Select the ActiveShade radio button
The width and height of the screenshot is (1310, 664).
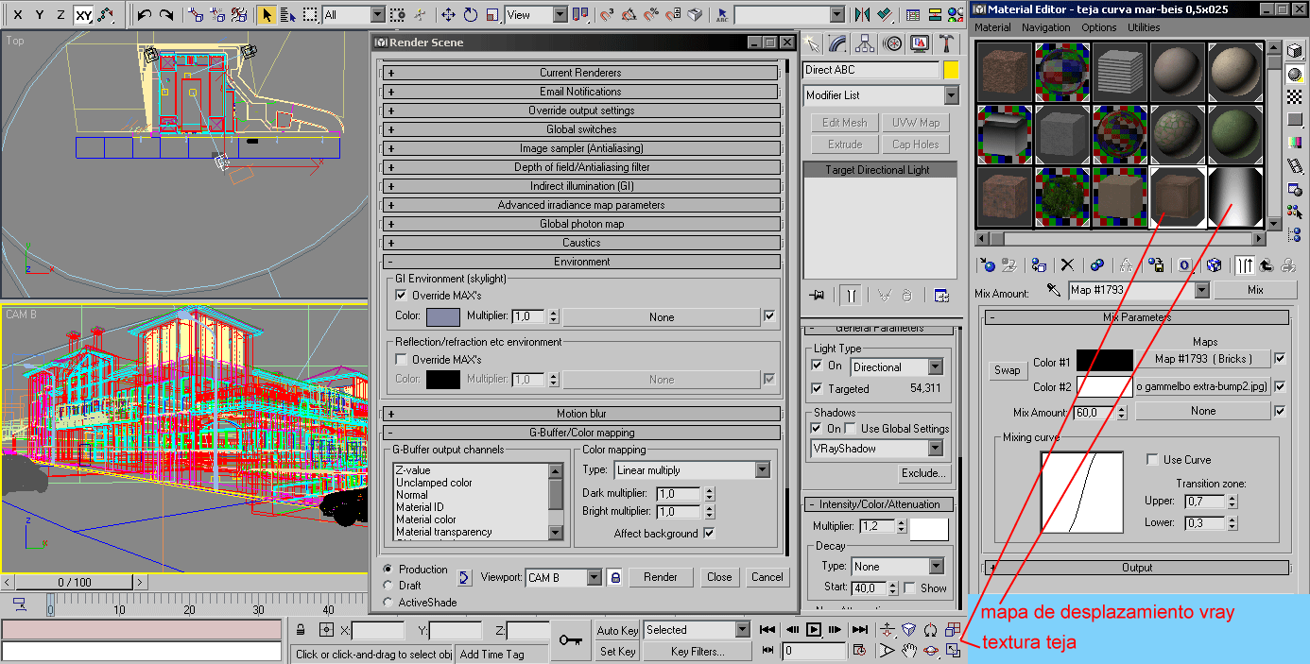(388, 602)
